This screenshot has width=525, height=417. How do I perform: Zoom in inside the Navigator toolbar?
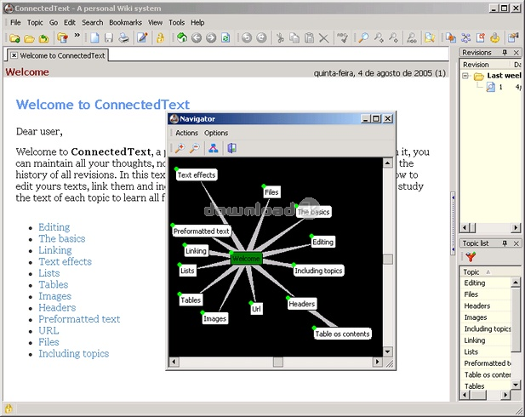coord(180,148)
